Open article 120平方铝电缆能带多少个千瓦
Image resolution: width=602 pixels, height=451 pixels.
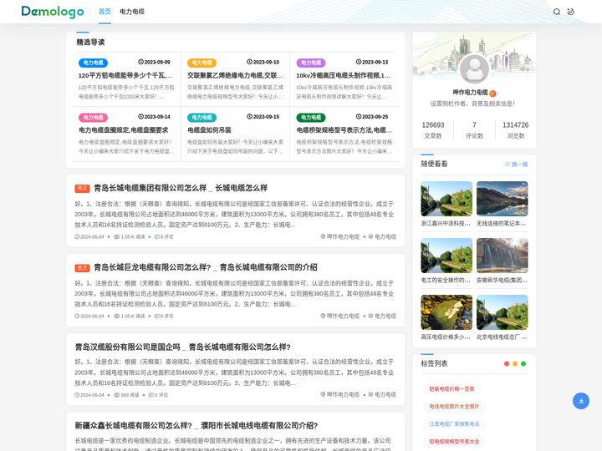point(125,75)
